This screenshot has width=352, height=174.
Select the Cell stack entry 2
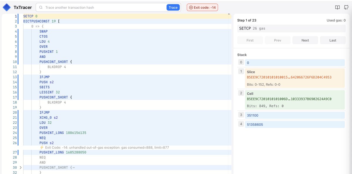295,100
